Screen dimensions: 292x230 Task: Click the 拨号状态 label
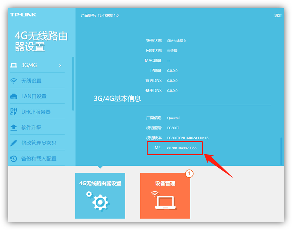point(154,41)
